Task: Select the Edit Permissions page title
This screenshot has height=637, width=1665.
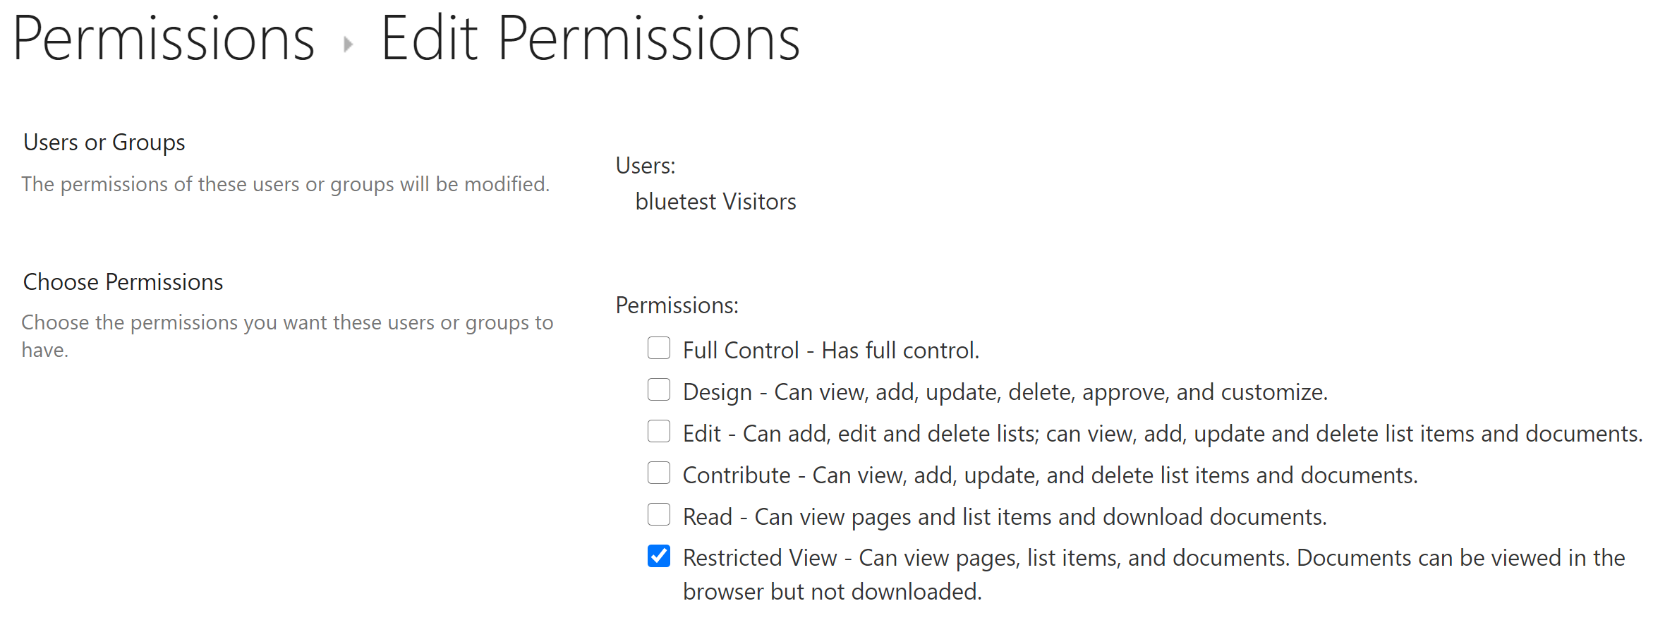Action: 591,39
